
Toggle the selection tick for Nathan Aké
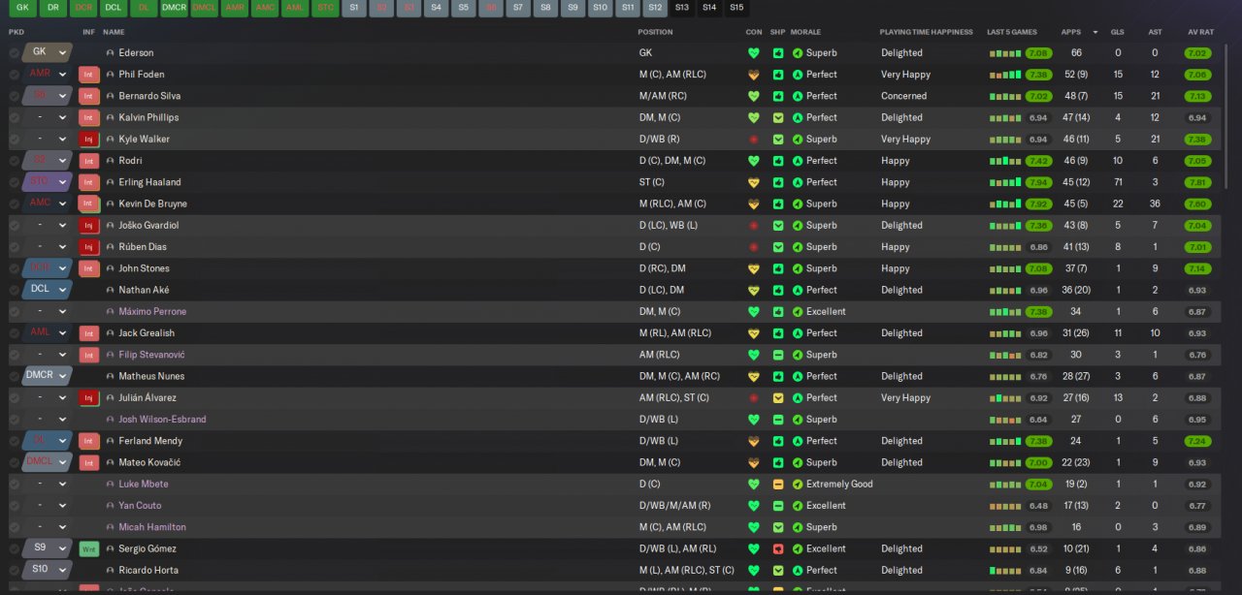14,290
